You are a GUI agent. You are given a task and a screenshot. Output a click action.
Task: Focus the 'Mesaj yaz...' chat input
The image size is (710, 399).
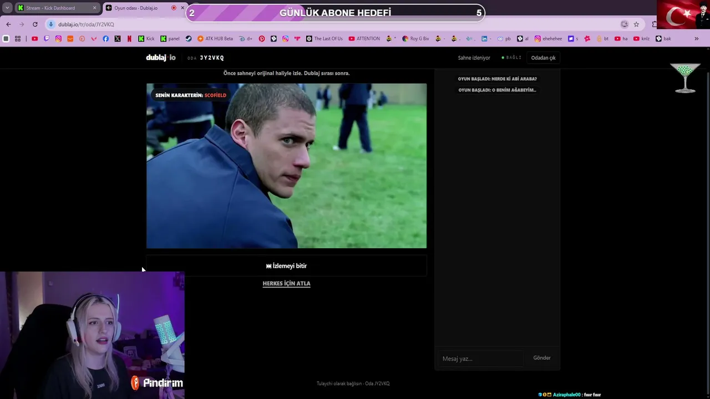[x=480, y=359]
